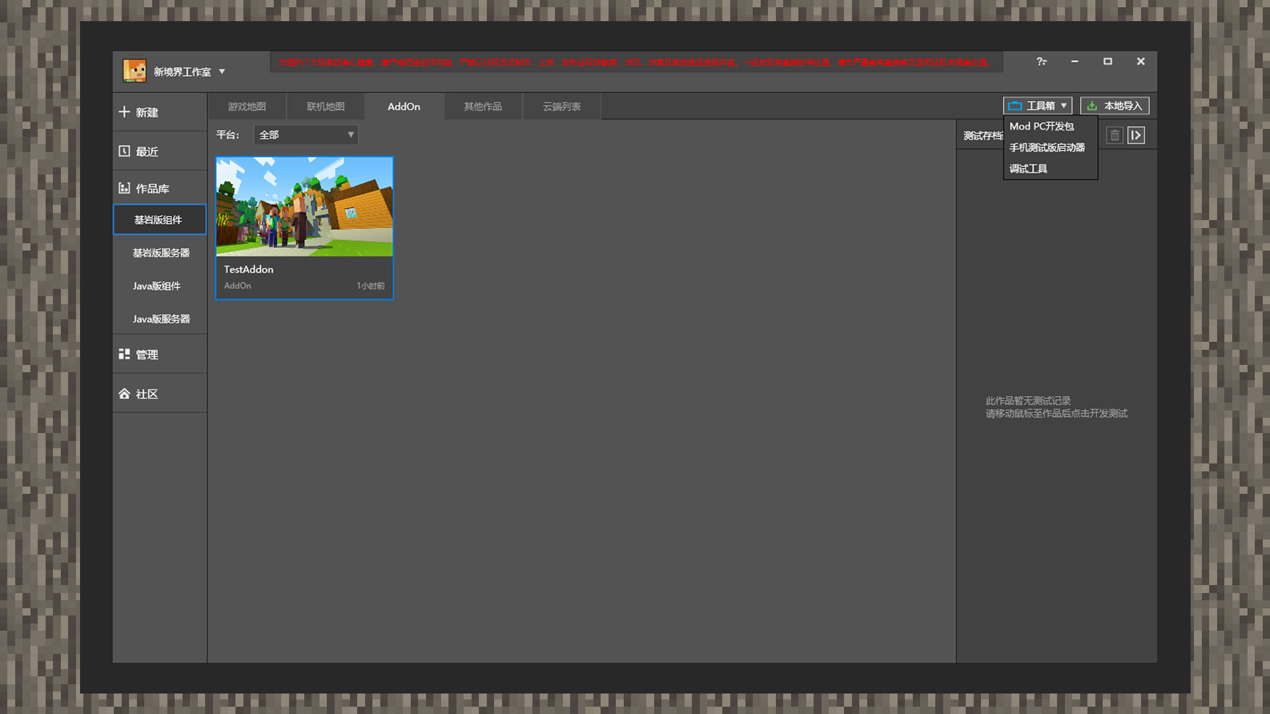Click the trash delete icon in test panel

tap(1115, 136)
